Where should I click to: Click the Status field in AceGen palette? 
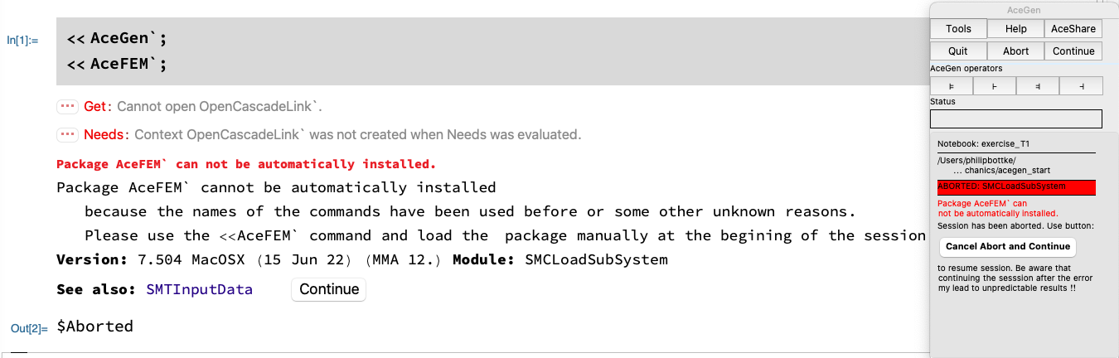pos(1016,119)
